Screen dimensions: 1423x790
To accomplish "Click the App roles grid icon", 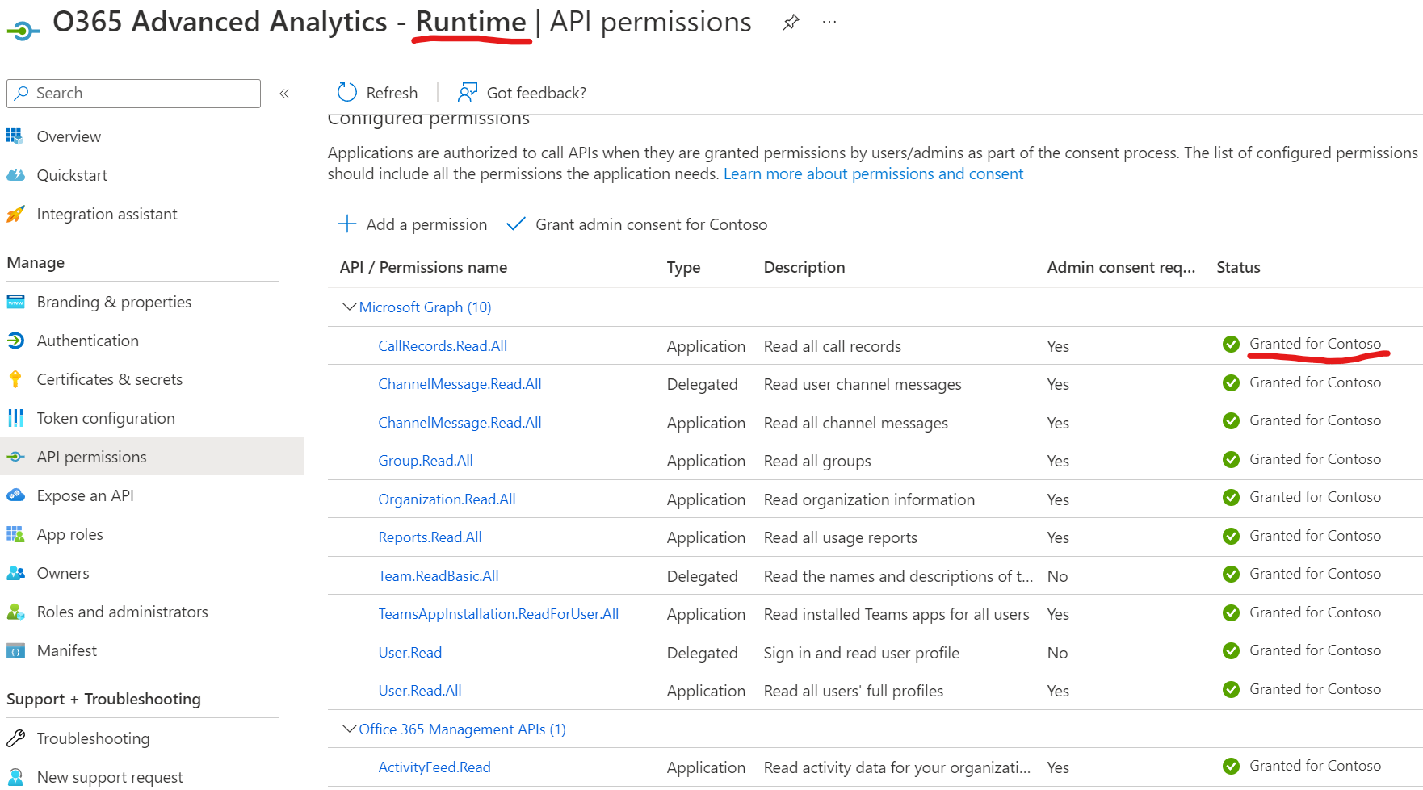I will (x=15, y=534).
